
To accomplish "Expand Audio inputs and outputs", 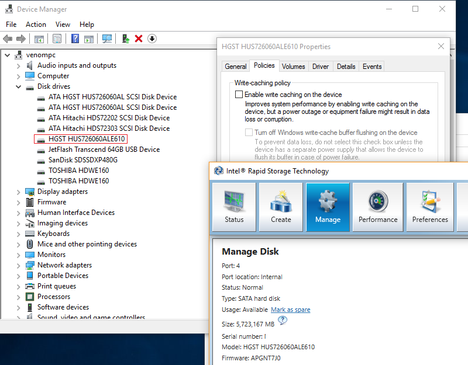I will (19, 66).
